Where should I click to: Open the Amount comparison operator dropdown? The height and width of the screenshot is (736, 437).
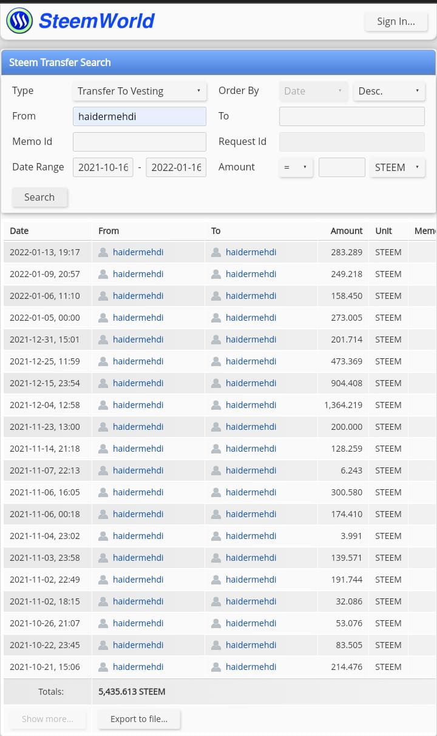(296, 167)
